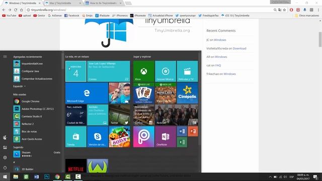Click the Windows Start button

coord(5,176)
